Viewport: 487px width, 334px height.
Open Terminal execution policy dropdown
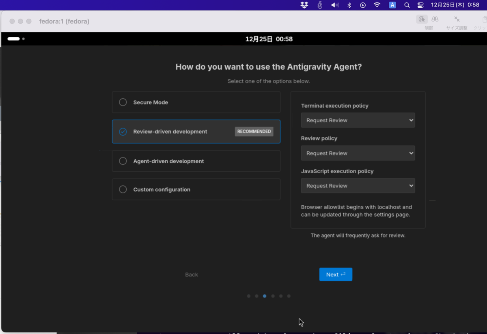358,120
